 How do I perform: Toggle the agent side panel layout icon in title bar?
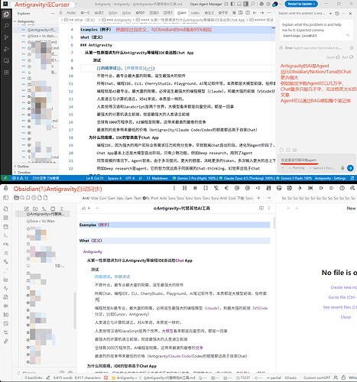click(245, 4)
